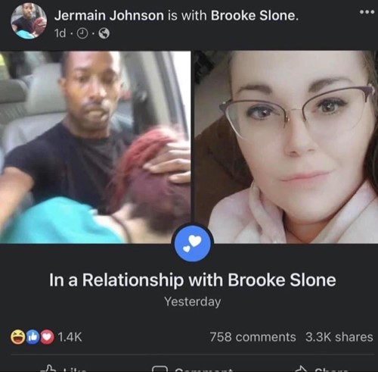Screen dimensions: 378x372
Task: Open the left photo of man in car
Action: tap(95, 147)
